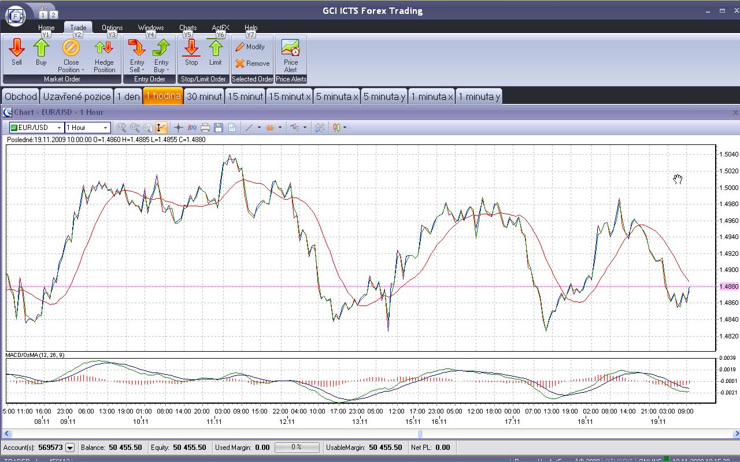This screenshot has height=462, width=740.
Task: Toggle the auto-scroll chart button
Action: point(161,128)
